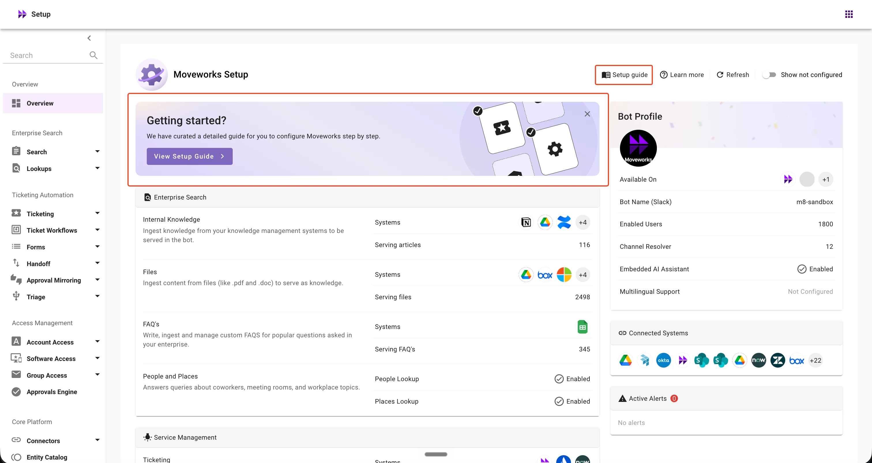
Task: Click the Channel Resolver value 12
Action: point(829,246)
